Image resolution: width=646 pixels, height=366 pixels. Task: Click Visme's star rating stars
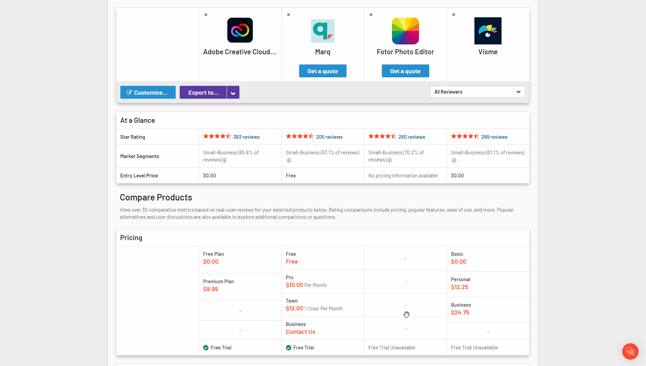(x=465, y=136)
